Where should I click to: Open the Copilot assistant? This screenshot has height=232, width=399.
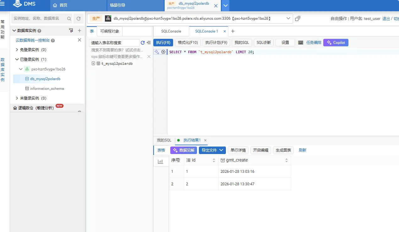click(x=336, y=42)
